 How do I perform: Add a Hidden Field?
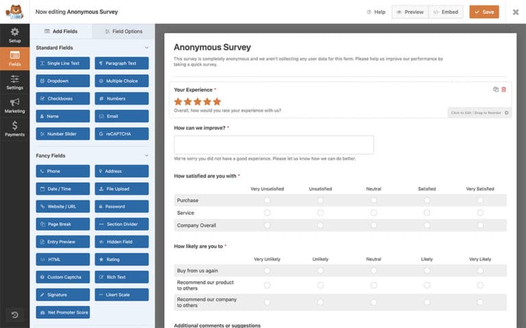pos(121,242)
